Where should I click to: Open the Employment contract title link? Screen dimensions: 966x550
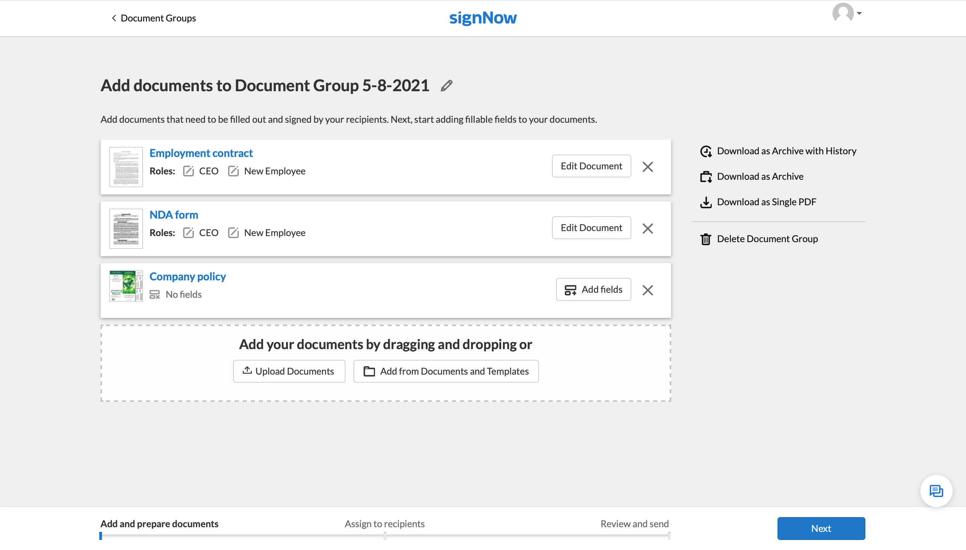[x=201, y=153]
